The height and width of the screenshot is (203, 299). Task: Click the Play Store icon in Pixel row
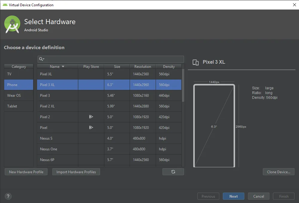coord(91,127)
